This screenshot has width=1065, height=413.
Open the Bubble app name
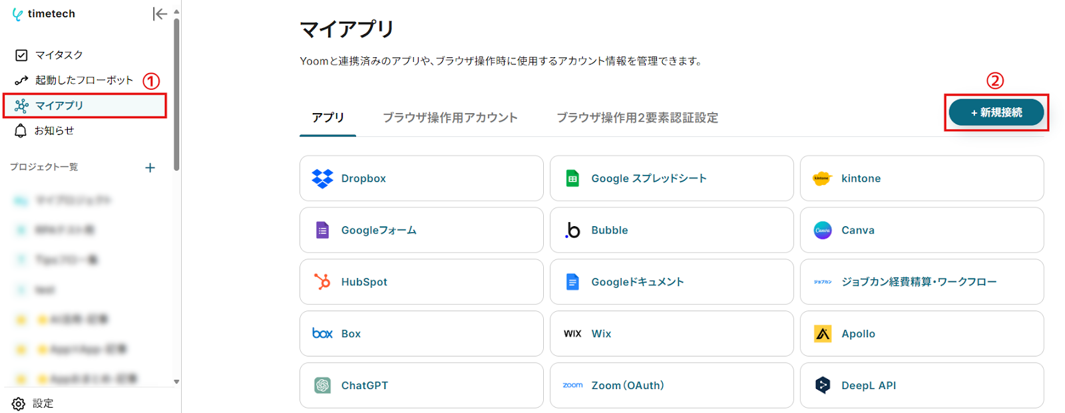(x=610, y=230)
